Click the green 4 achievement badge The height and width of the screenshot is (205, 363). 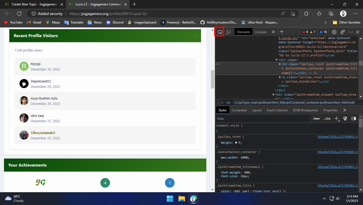[105, 183]
